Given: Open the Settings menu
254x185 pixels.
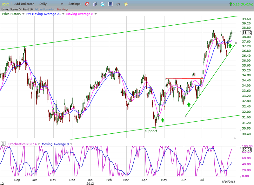Looking at the screenshot, I should [x=74, y=4].
